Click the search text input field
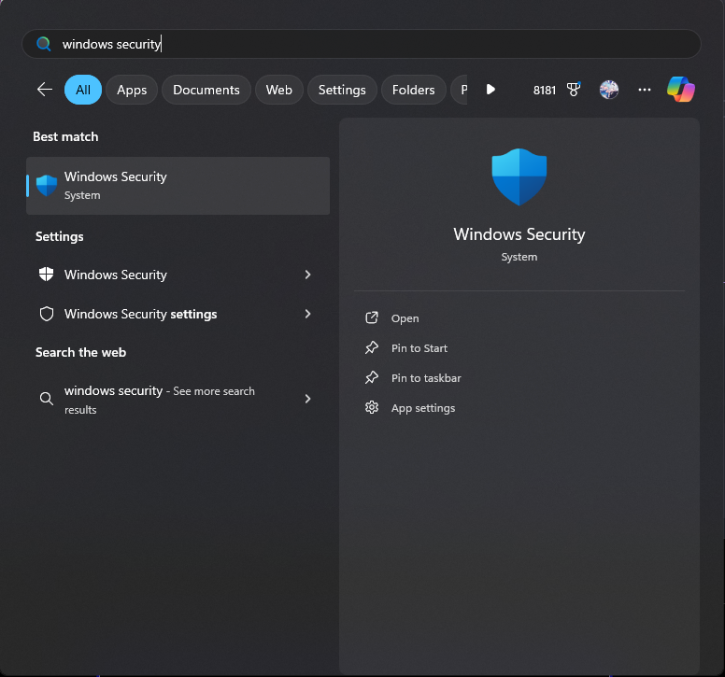This screenshot has width=725, height=677. pyautogui.click(x=374, y=44)
